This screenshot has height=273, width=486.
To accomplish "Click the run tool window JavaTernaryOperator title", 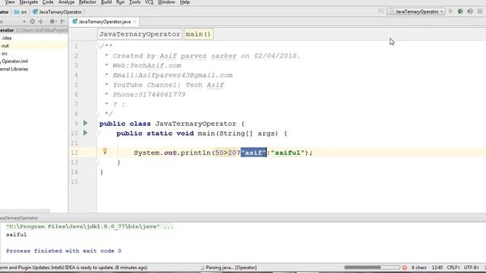I will point(19,218).
